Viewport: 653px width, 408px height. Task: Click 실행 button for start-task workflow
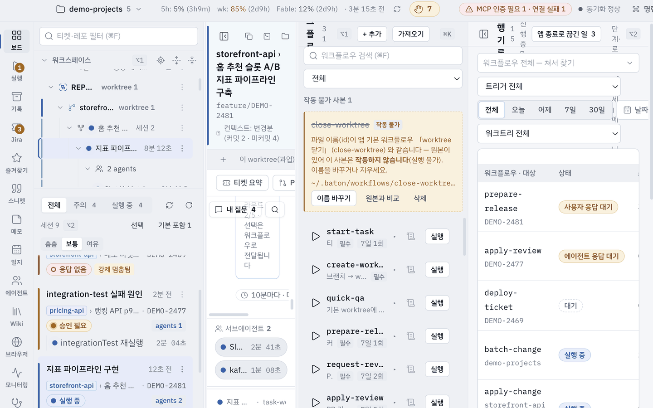pyautogui.click(x=437, y=236)
